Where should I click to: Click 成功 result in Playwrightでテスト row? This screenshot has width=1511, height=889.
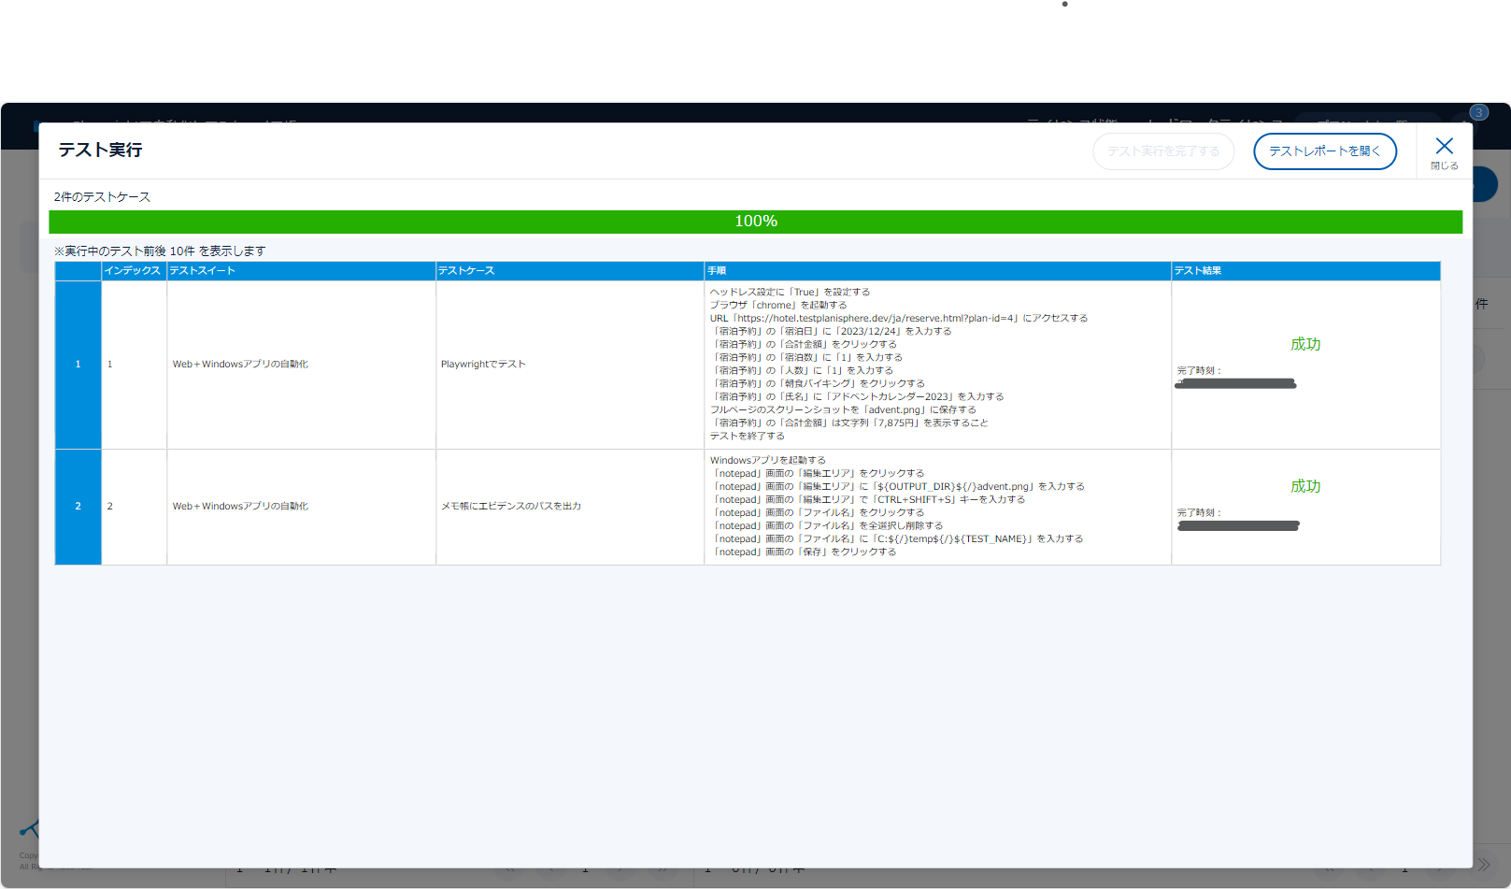(x=1305, y=344)
